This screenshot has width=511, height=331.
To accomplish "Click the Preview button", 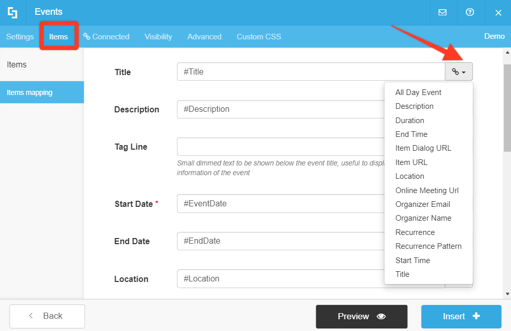I will [x=361, y=316].
